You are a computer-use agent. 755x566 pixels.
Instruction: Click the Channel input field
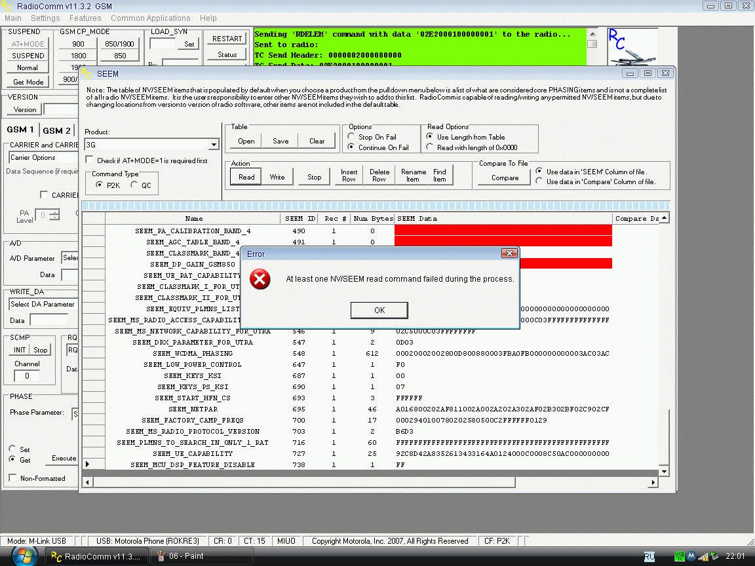coord(27,376)
